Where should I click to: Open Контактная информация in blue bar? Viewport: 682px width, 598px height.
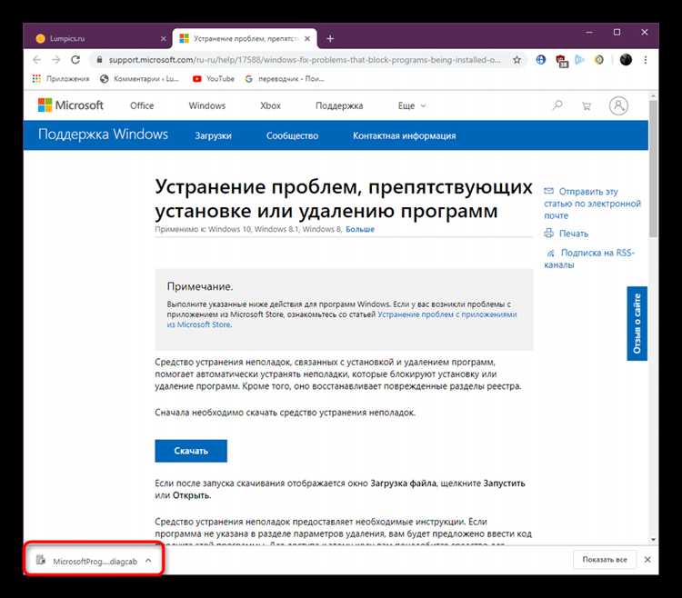coord(405,135)
